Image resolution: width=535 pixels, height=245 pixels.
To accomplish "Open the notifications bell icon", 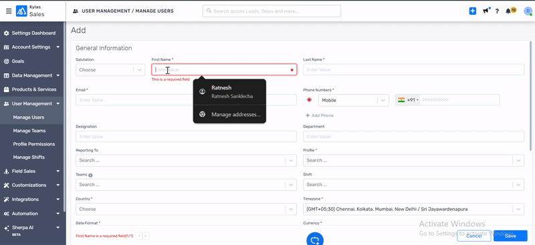I will click(x=508, y=11).
